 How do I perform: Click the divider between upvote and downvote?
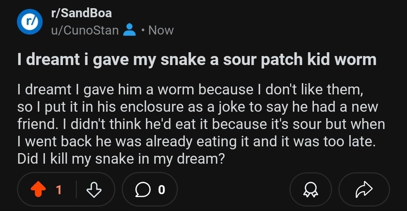76,189
